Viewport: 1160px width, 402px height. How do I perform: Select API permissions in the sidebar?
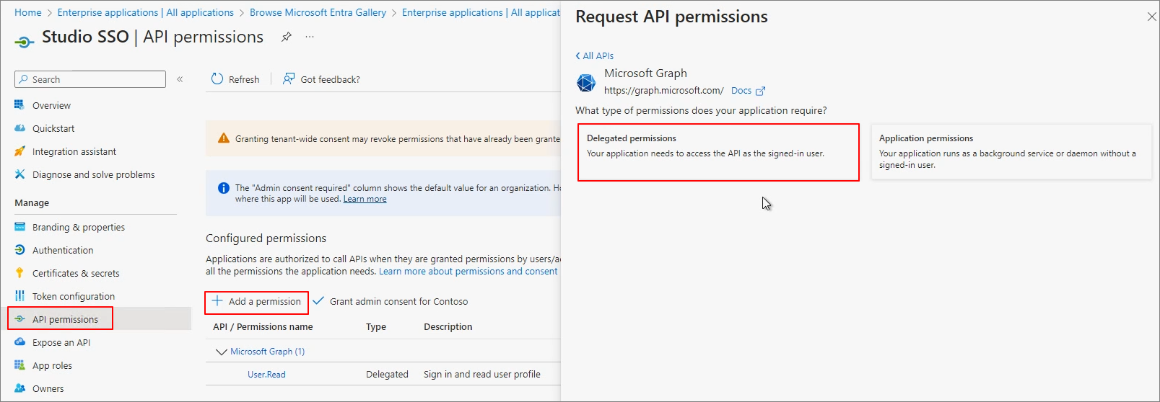65,319
